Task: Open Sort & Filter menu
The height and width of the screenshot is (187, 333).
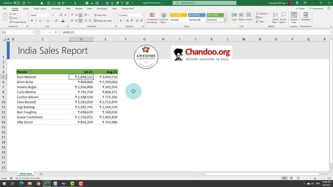Action: (275, 18)
